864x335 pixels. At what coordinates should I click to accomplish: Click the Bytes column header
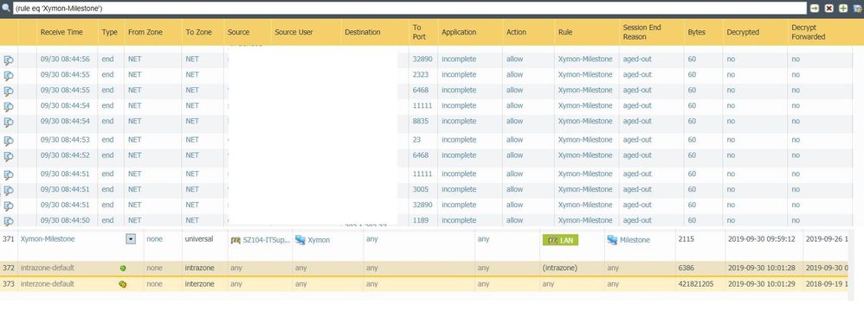[697, 32]
